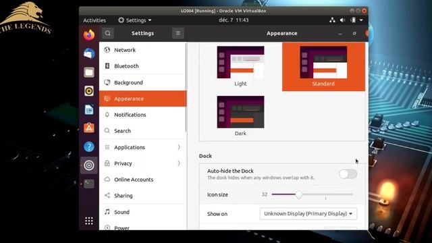
Task: Click the Settings search magnifier button
Action: coord(107,33)
